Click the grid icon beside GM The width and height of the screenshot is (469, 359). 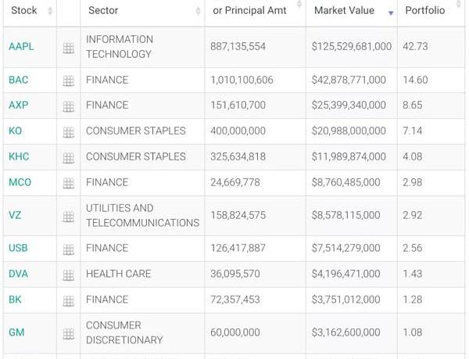click(x=69, y=334)
